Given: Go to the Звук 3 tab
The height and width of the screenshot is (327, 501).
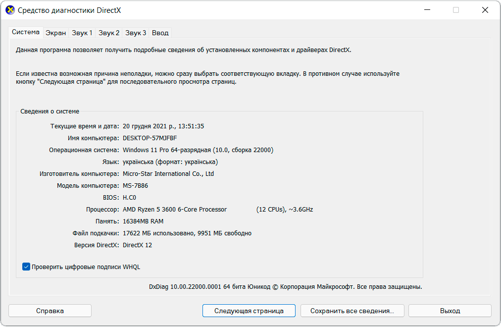Looking at the screenshot, I should [x=136, y=33].
